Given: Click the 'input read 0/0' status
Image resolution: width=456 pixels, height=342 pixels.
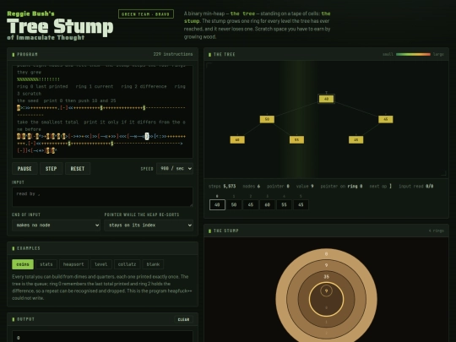Looking at the screenshot, I should click(416, 186).
